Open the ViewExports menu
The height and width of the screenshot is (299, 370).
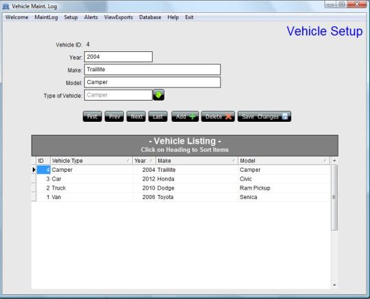pyautogui.click(x=119, y=17)
